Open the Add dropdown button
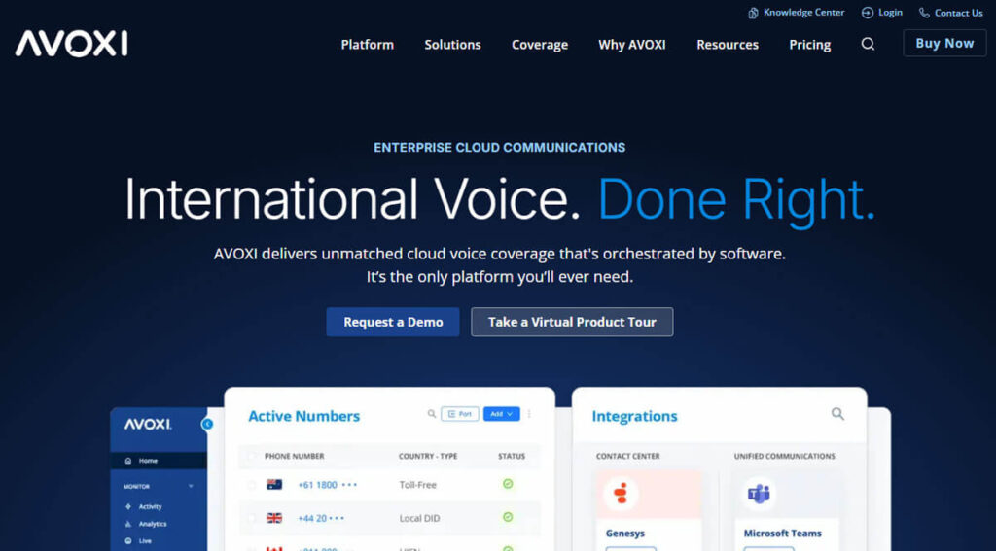This screenshot has height=551, width=996. tap(501, 414)
